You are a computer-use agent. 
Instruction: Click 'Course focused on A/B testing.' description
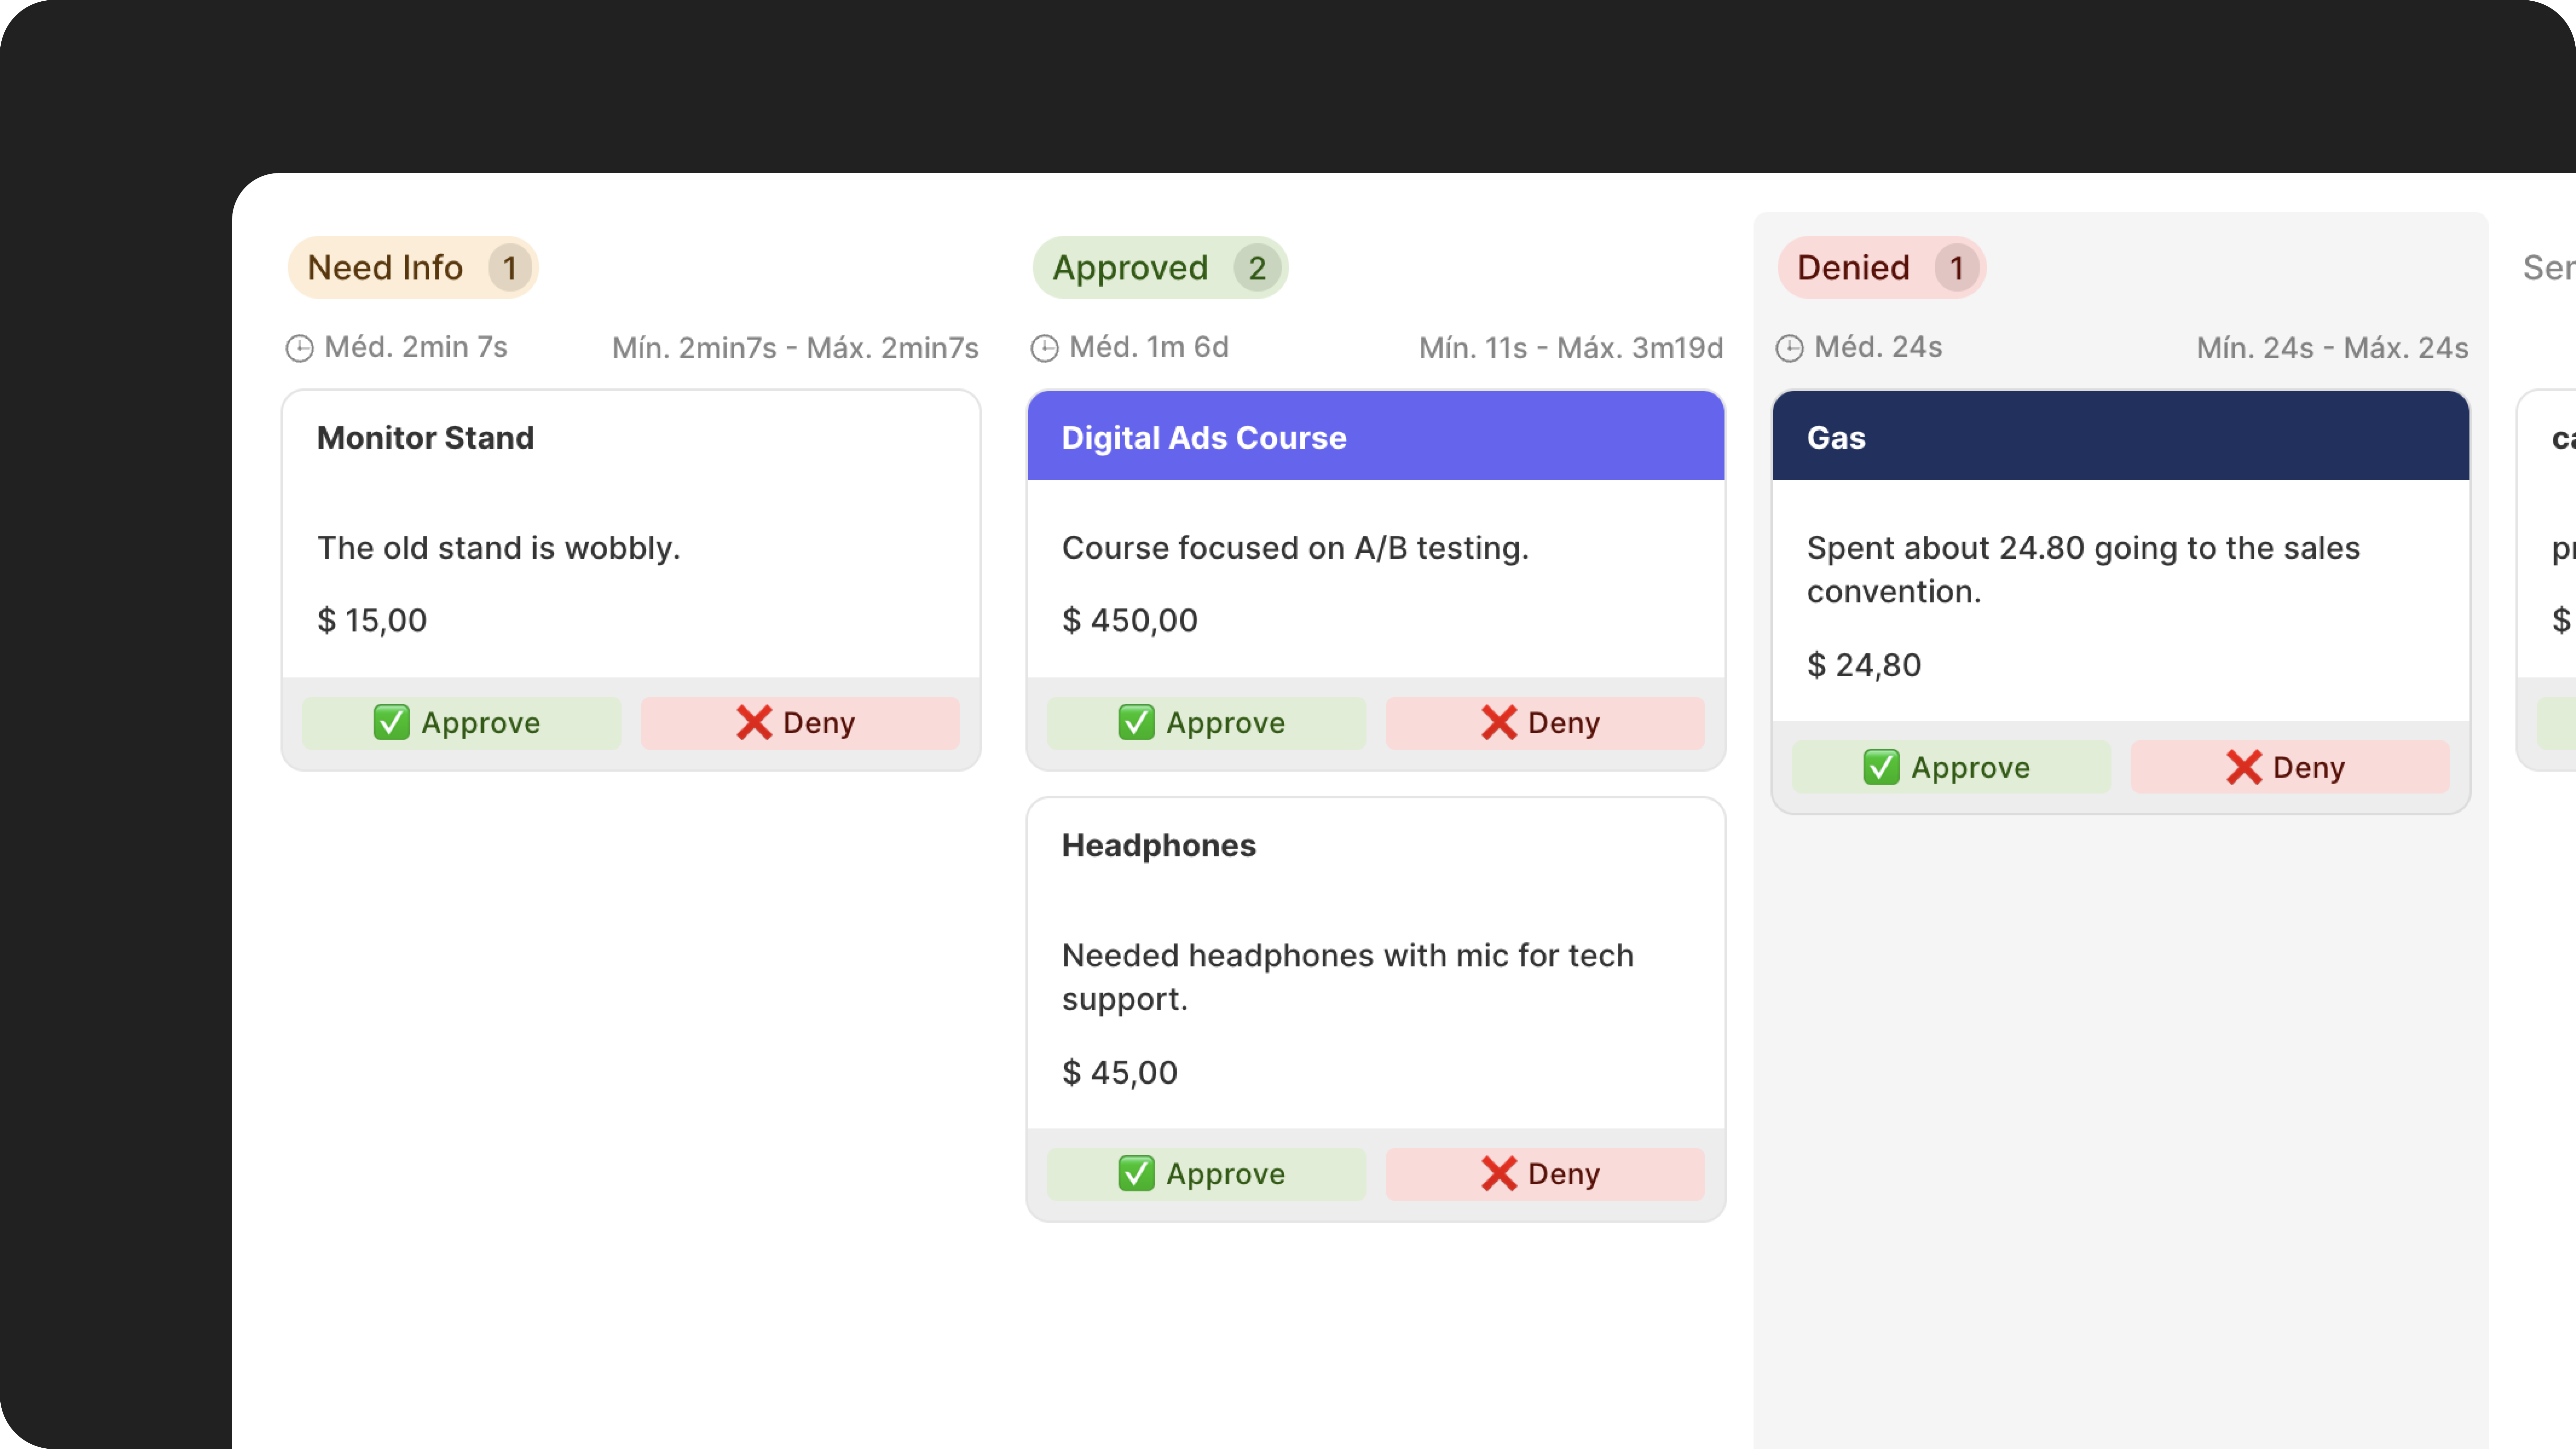(1295, 548)
